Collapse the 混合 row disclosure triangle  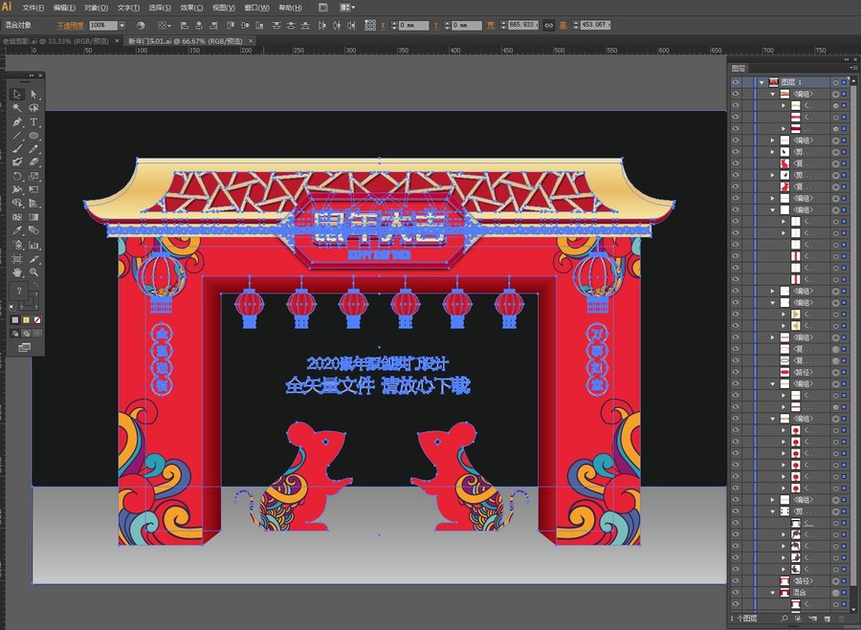pyautogui.click(x=773, y=593)
